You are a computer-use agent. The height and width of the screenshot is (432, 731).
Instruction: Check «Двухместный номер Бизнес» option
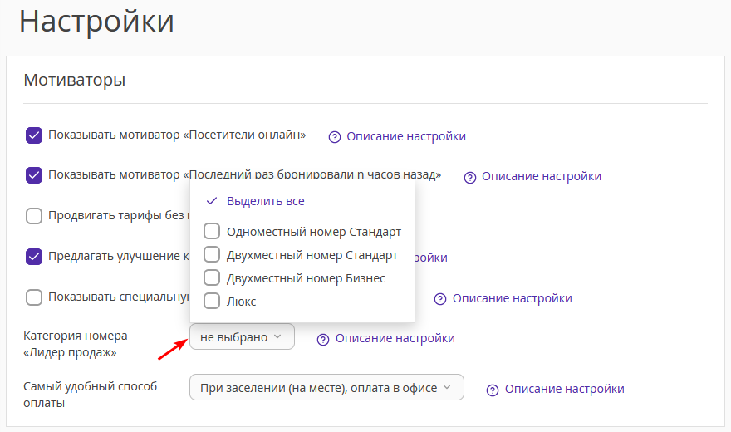[x=212, y=277]
